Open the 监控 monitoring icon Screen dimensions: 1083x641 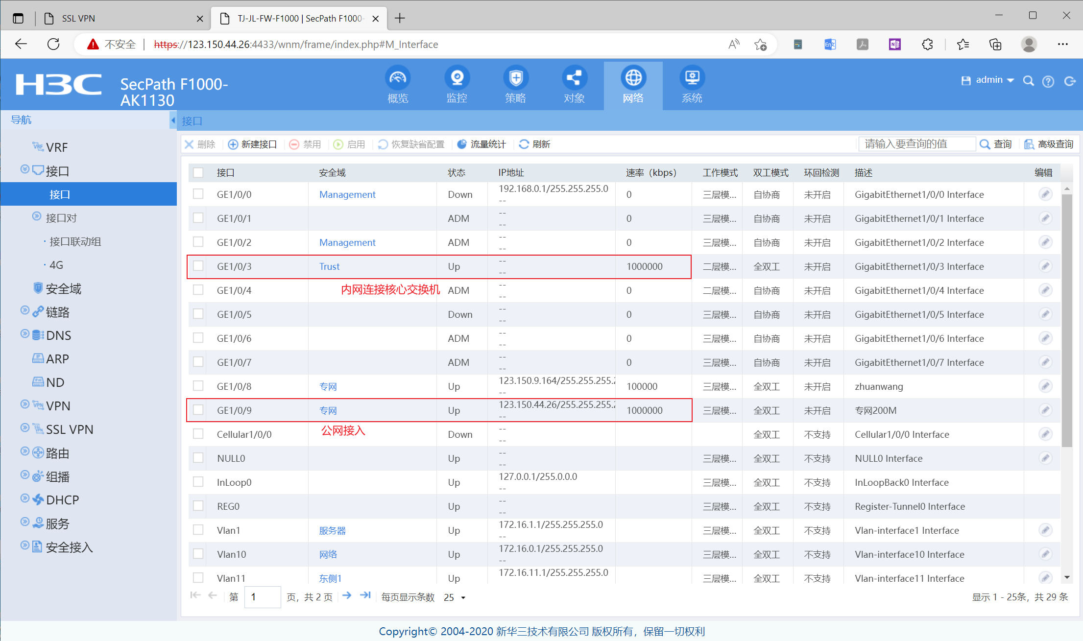click(457, 78)
